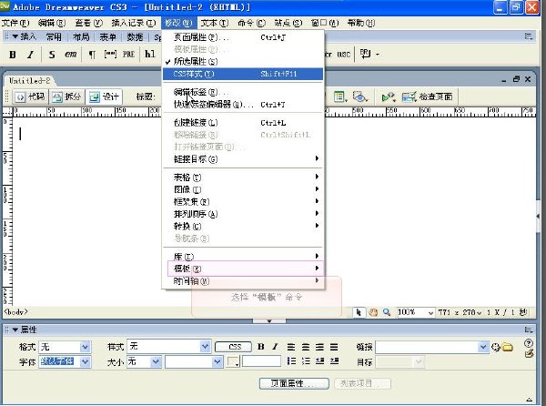Expand the 链接目标(G) submenu

tap(243, 159)
